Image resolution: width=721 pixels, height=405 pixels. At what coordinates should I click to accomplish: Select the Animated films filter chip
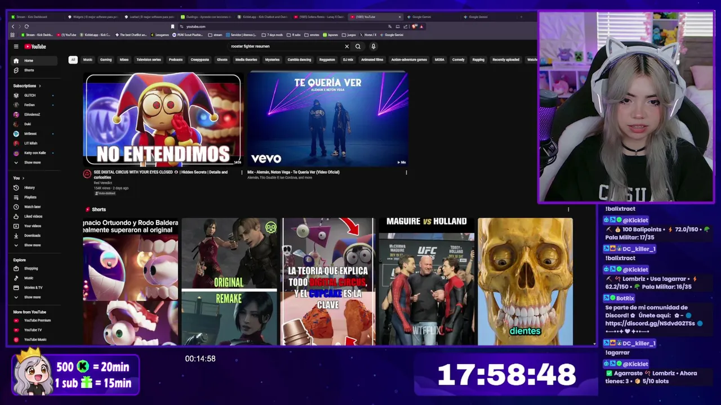pyautogui.click(x=372, y=60)
